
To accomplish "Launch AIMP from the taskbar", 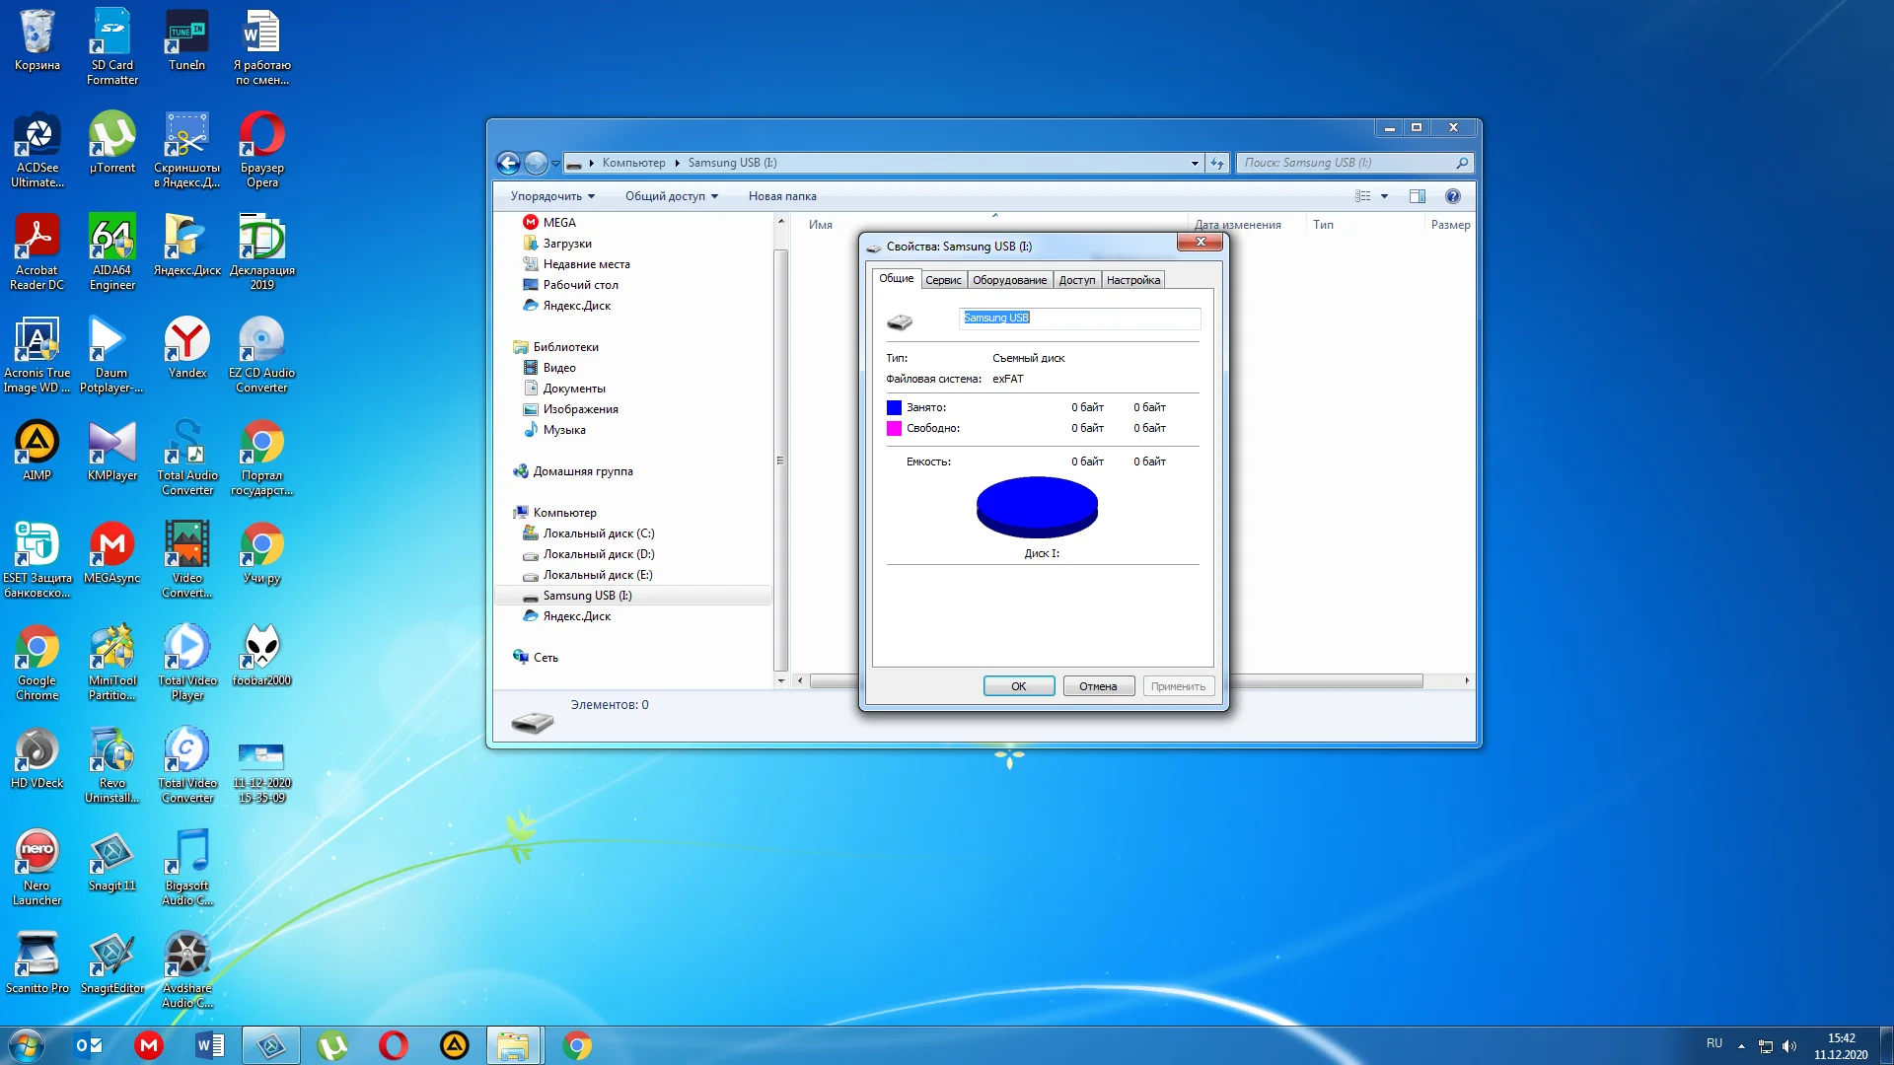I will pos(454,1045).
